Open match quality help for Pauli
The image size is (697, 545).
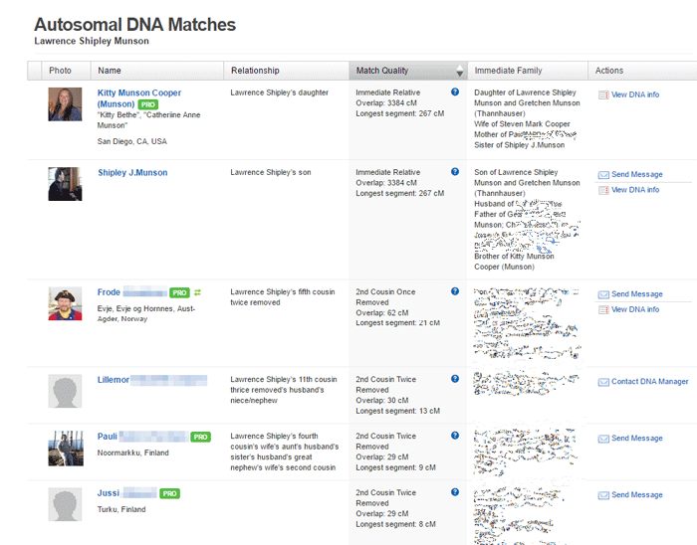point(455,436)
